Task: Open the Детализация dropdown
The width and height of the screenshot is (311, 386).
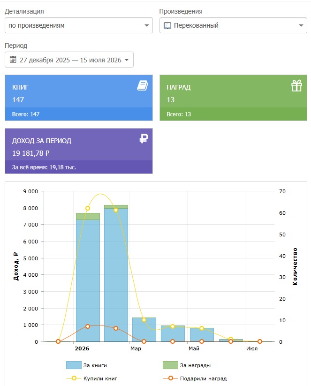Action: pyautogui.click(x=79, y=25)
